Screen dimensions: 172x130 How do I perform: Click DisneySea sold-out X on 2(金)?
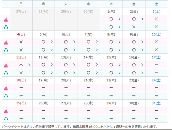click(134, 27)
